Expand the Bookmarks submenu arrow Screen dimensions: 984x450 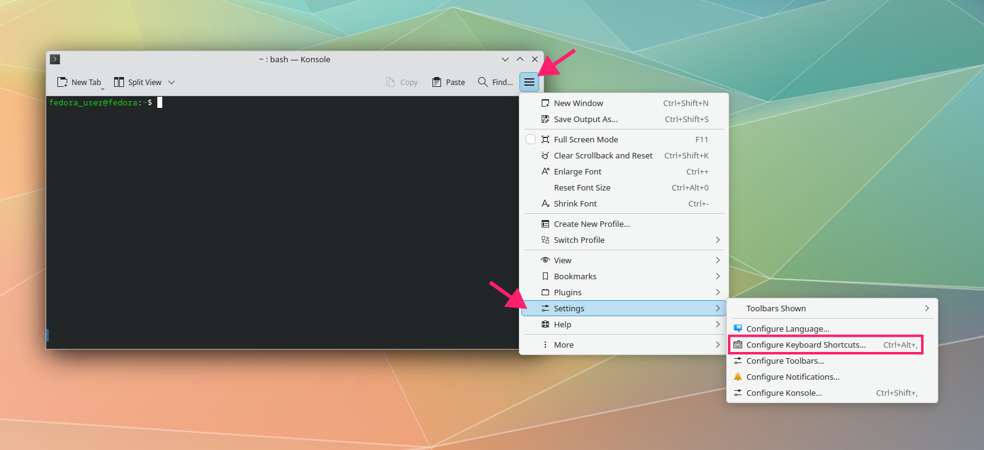717,276
